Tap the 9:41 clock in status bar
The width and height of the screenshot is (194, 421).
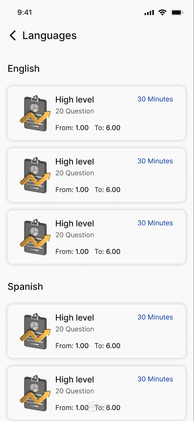point(25,13)
